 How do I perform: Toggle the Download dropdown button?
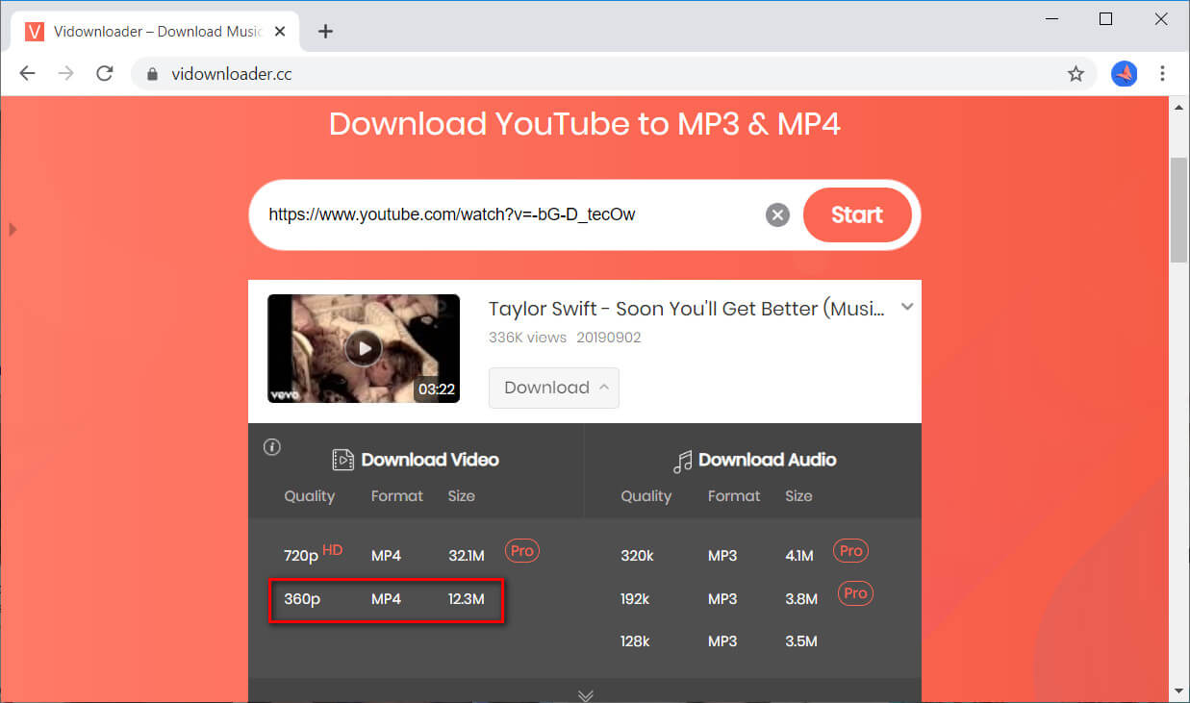click(x=554, y=388)
